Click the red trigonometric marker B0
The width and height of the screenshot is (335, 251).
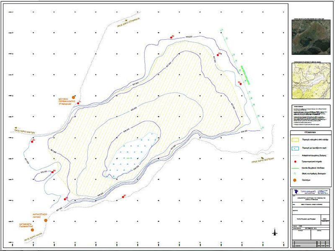pyautogui.click(x=171, y=38)
